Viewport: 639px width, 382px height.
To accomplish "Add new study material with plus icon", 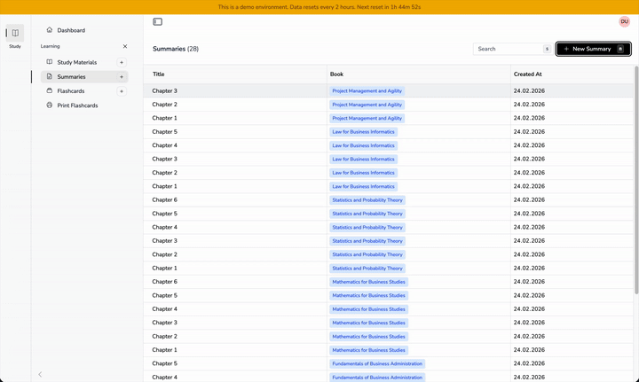I will 122,62.
